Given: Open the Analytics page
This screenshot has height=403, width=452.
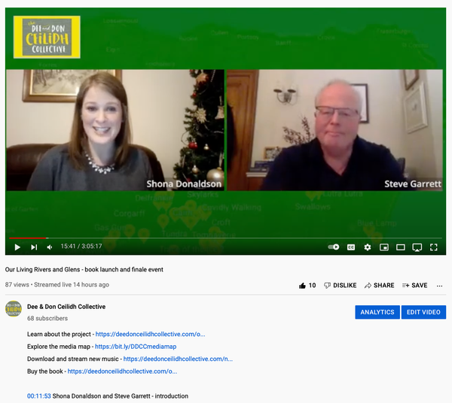Looking at the screenshot, I should (x=377, y=312).
